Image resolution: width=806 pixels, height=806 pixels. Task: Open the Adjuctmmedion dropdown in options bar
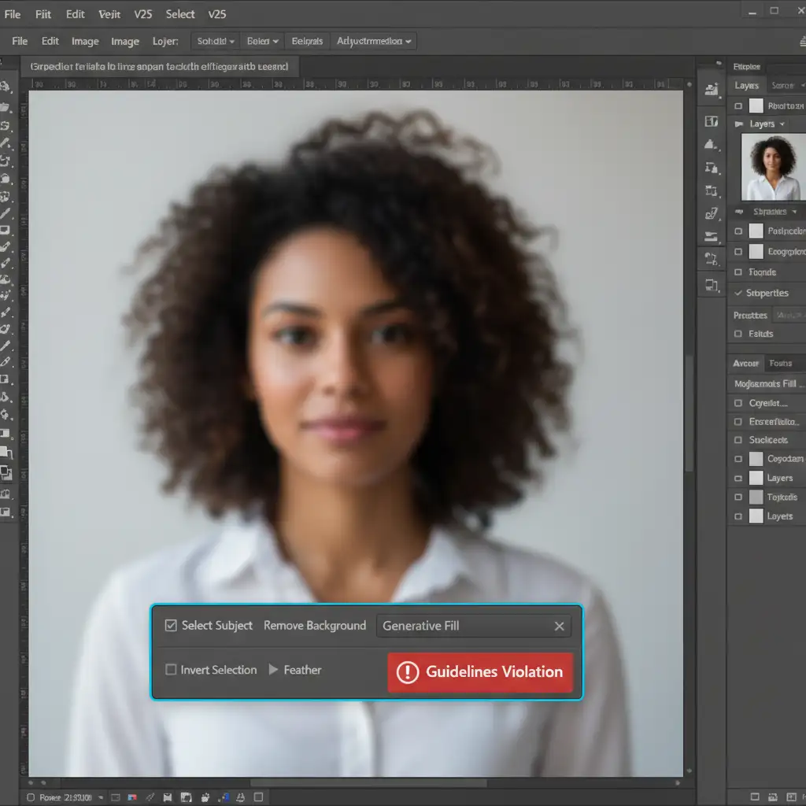(374, 41)
